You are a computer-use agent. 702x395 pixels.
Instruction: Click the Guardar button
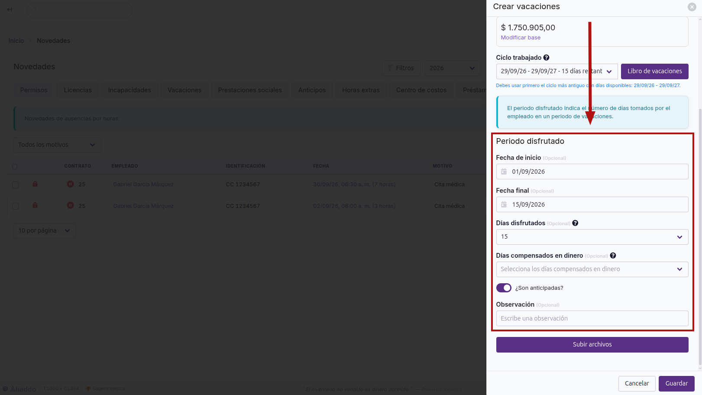676,384
